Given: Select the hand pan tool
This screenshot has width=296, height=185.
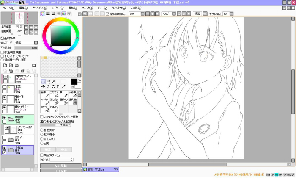Looking at the screenshot, I should point(58,86).
